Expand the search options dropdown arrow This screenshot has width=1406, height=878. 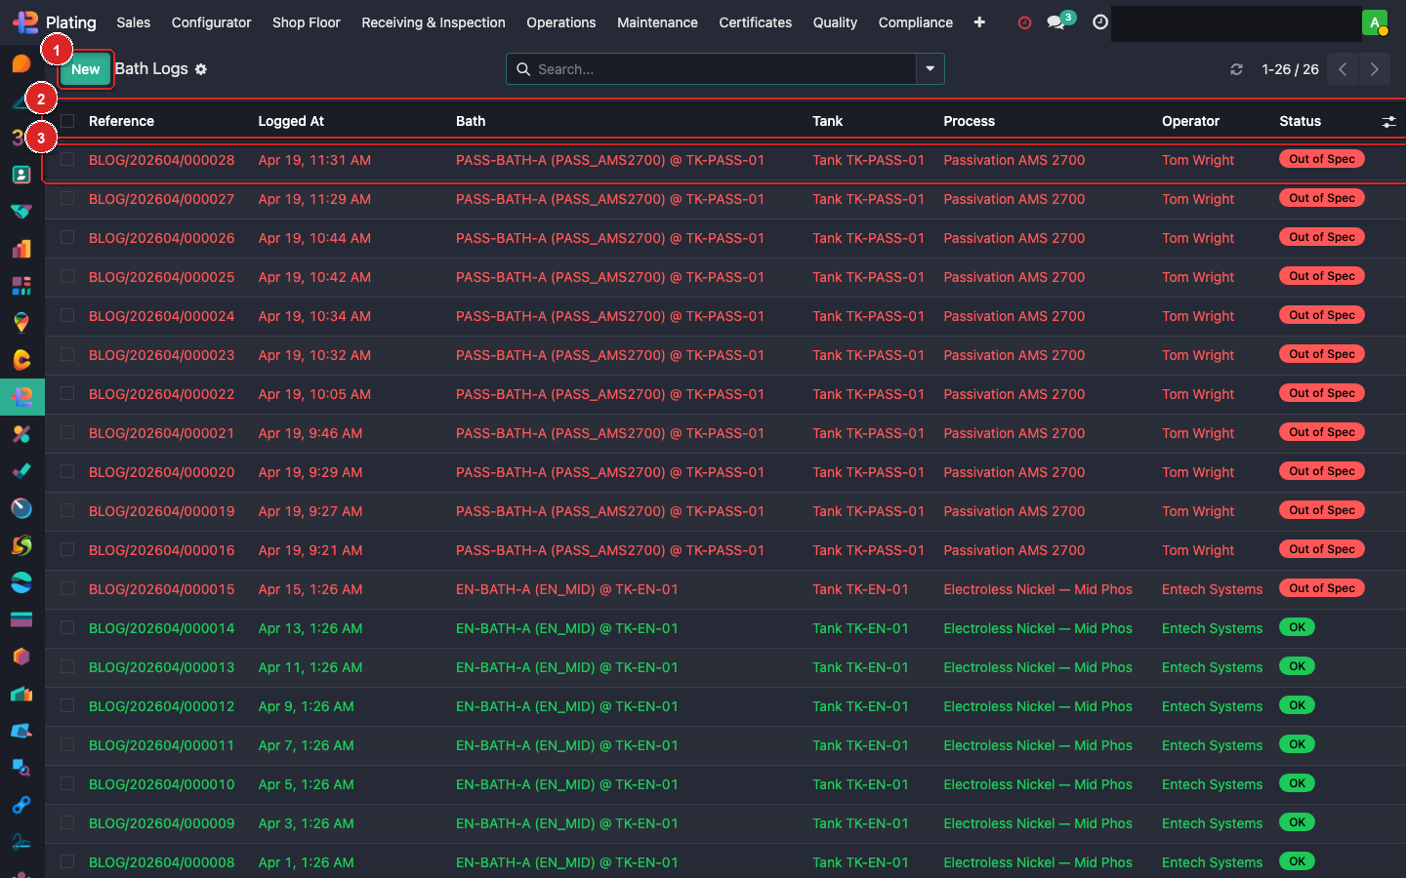point(930,69)
